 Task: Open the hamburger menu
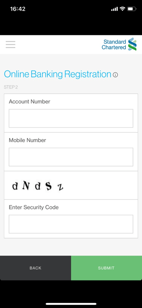click(x=10, y=45)
